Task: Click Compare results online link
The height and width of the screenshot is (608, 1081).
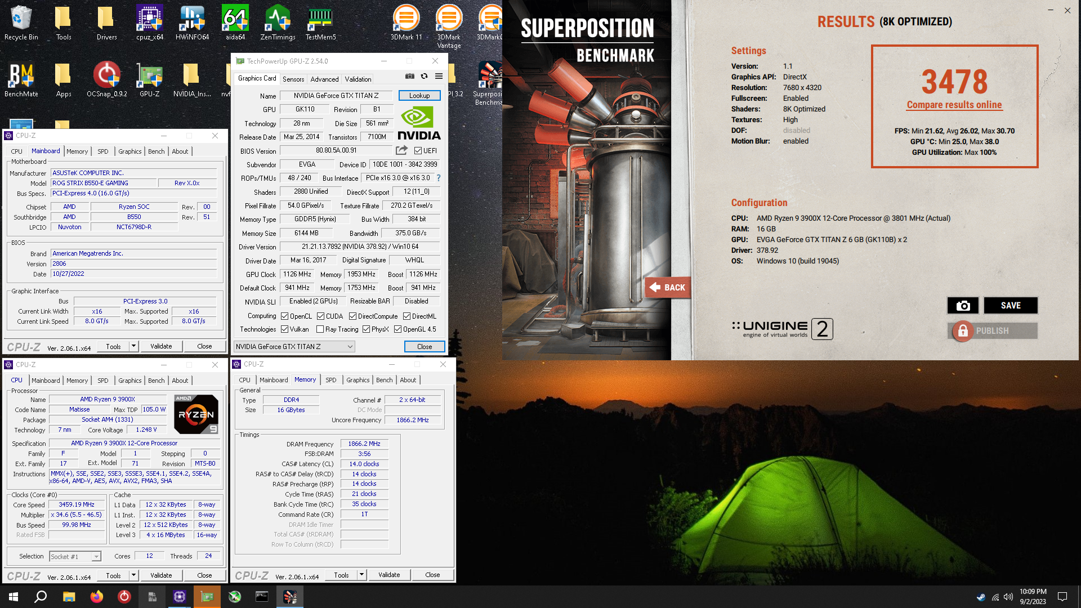Action: (954, 105)
